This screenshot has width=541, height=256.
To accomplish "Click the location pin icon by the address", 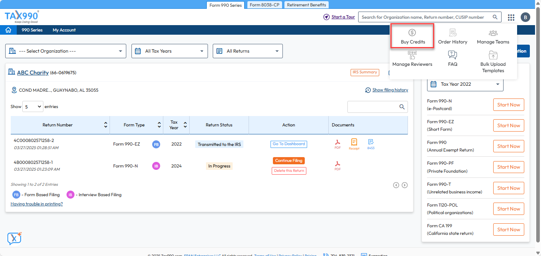I will tap(14, 90).
